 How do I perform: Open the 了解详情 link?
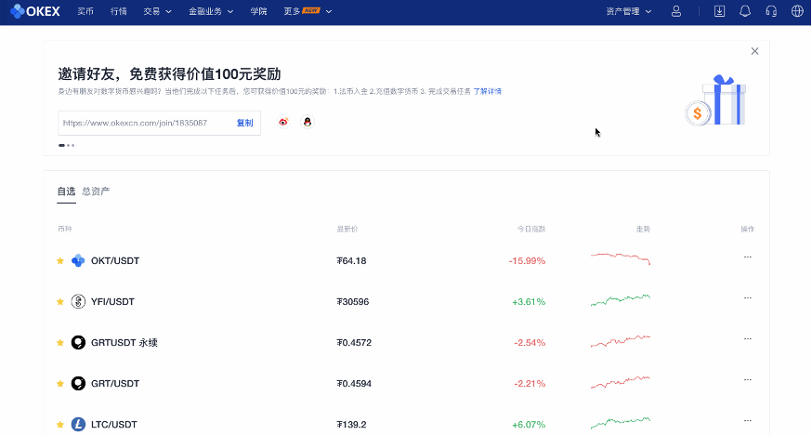pyautogui.click(x=488, y=91)
